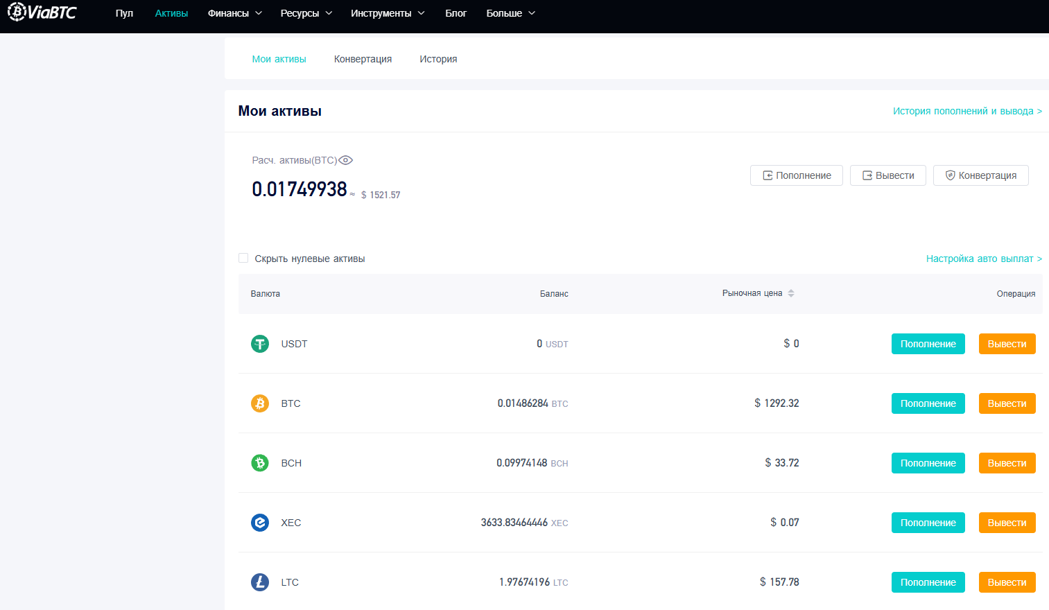Select the BCH balance 0.09974148
Screen dimensions: 1049x610
click(x=522, y=463)
